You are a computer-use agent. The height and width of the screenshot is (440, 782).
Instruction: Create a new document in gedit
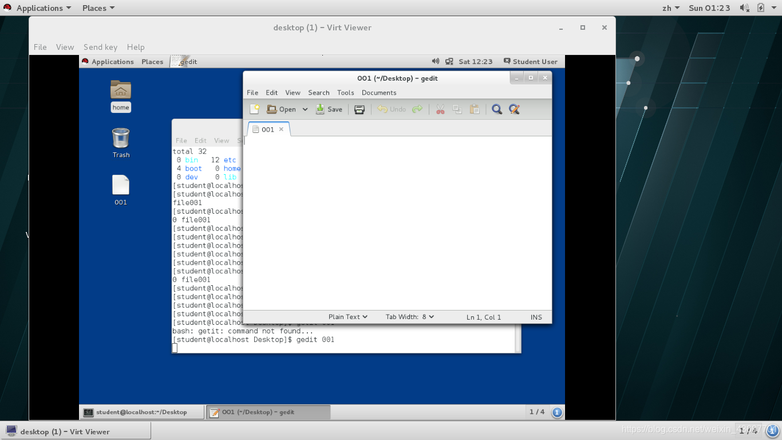click(255, 109)
